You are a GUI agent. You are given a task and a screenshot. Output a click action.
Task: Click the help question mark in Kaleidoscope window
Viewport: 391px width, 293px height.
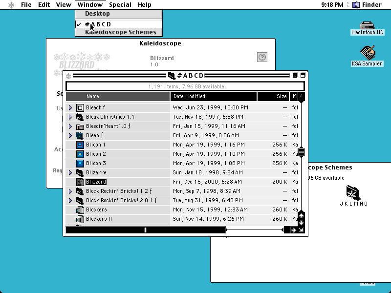click(262, 57)
